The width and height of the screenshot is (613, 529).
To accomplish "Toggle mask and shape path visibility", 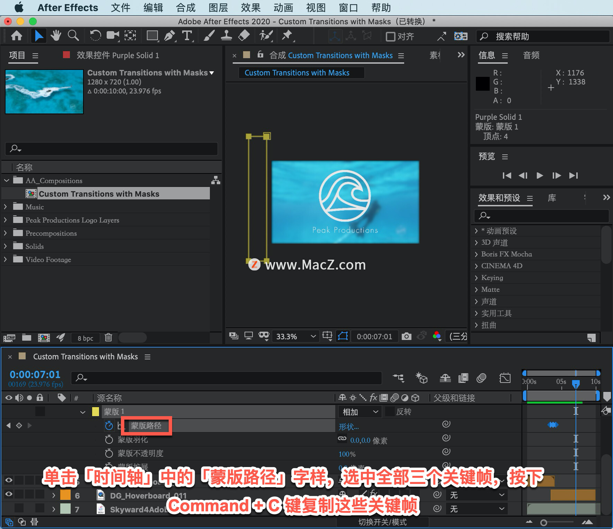I will pyautogui.click(x=343, y=336).
